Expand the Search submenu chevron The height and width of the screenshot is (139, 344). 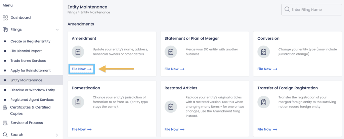coord(57,135)
